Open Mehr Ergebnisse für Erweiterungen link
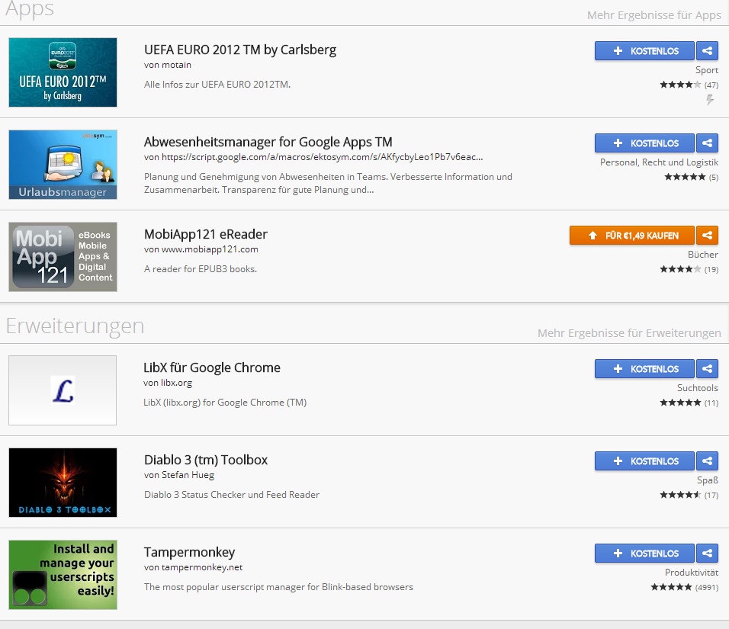The height and width of the screenshot is (629, 729). coord(629,333)
